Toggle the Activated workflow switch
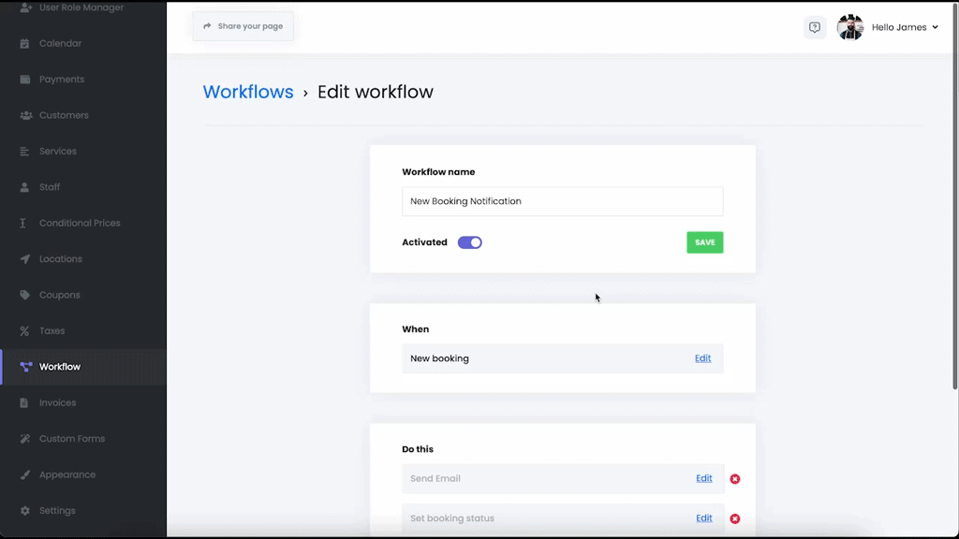959x539 pixels. (x=469, y=242)
